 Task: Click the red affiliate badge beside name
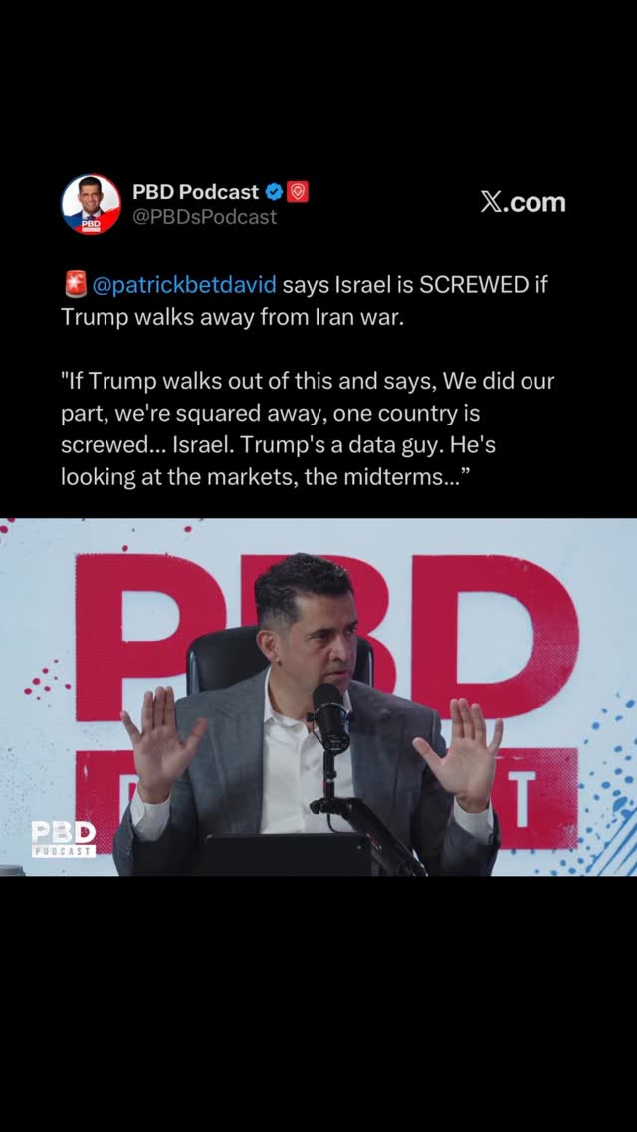point(298,192)
